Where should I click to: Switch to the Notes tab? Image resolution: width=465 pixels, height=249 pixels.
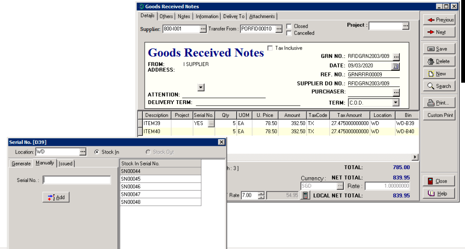[184, 16]
